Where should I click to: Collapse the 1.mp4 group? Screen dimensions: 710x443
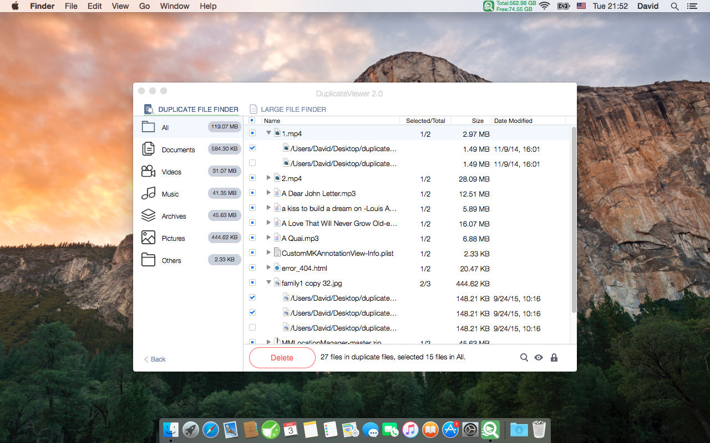click(x=268, y=133)
